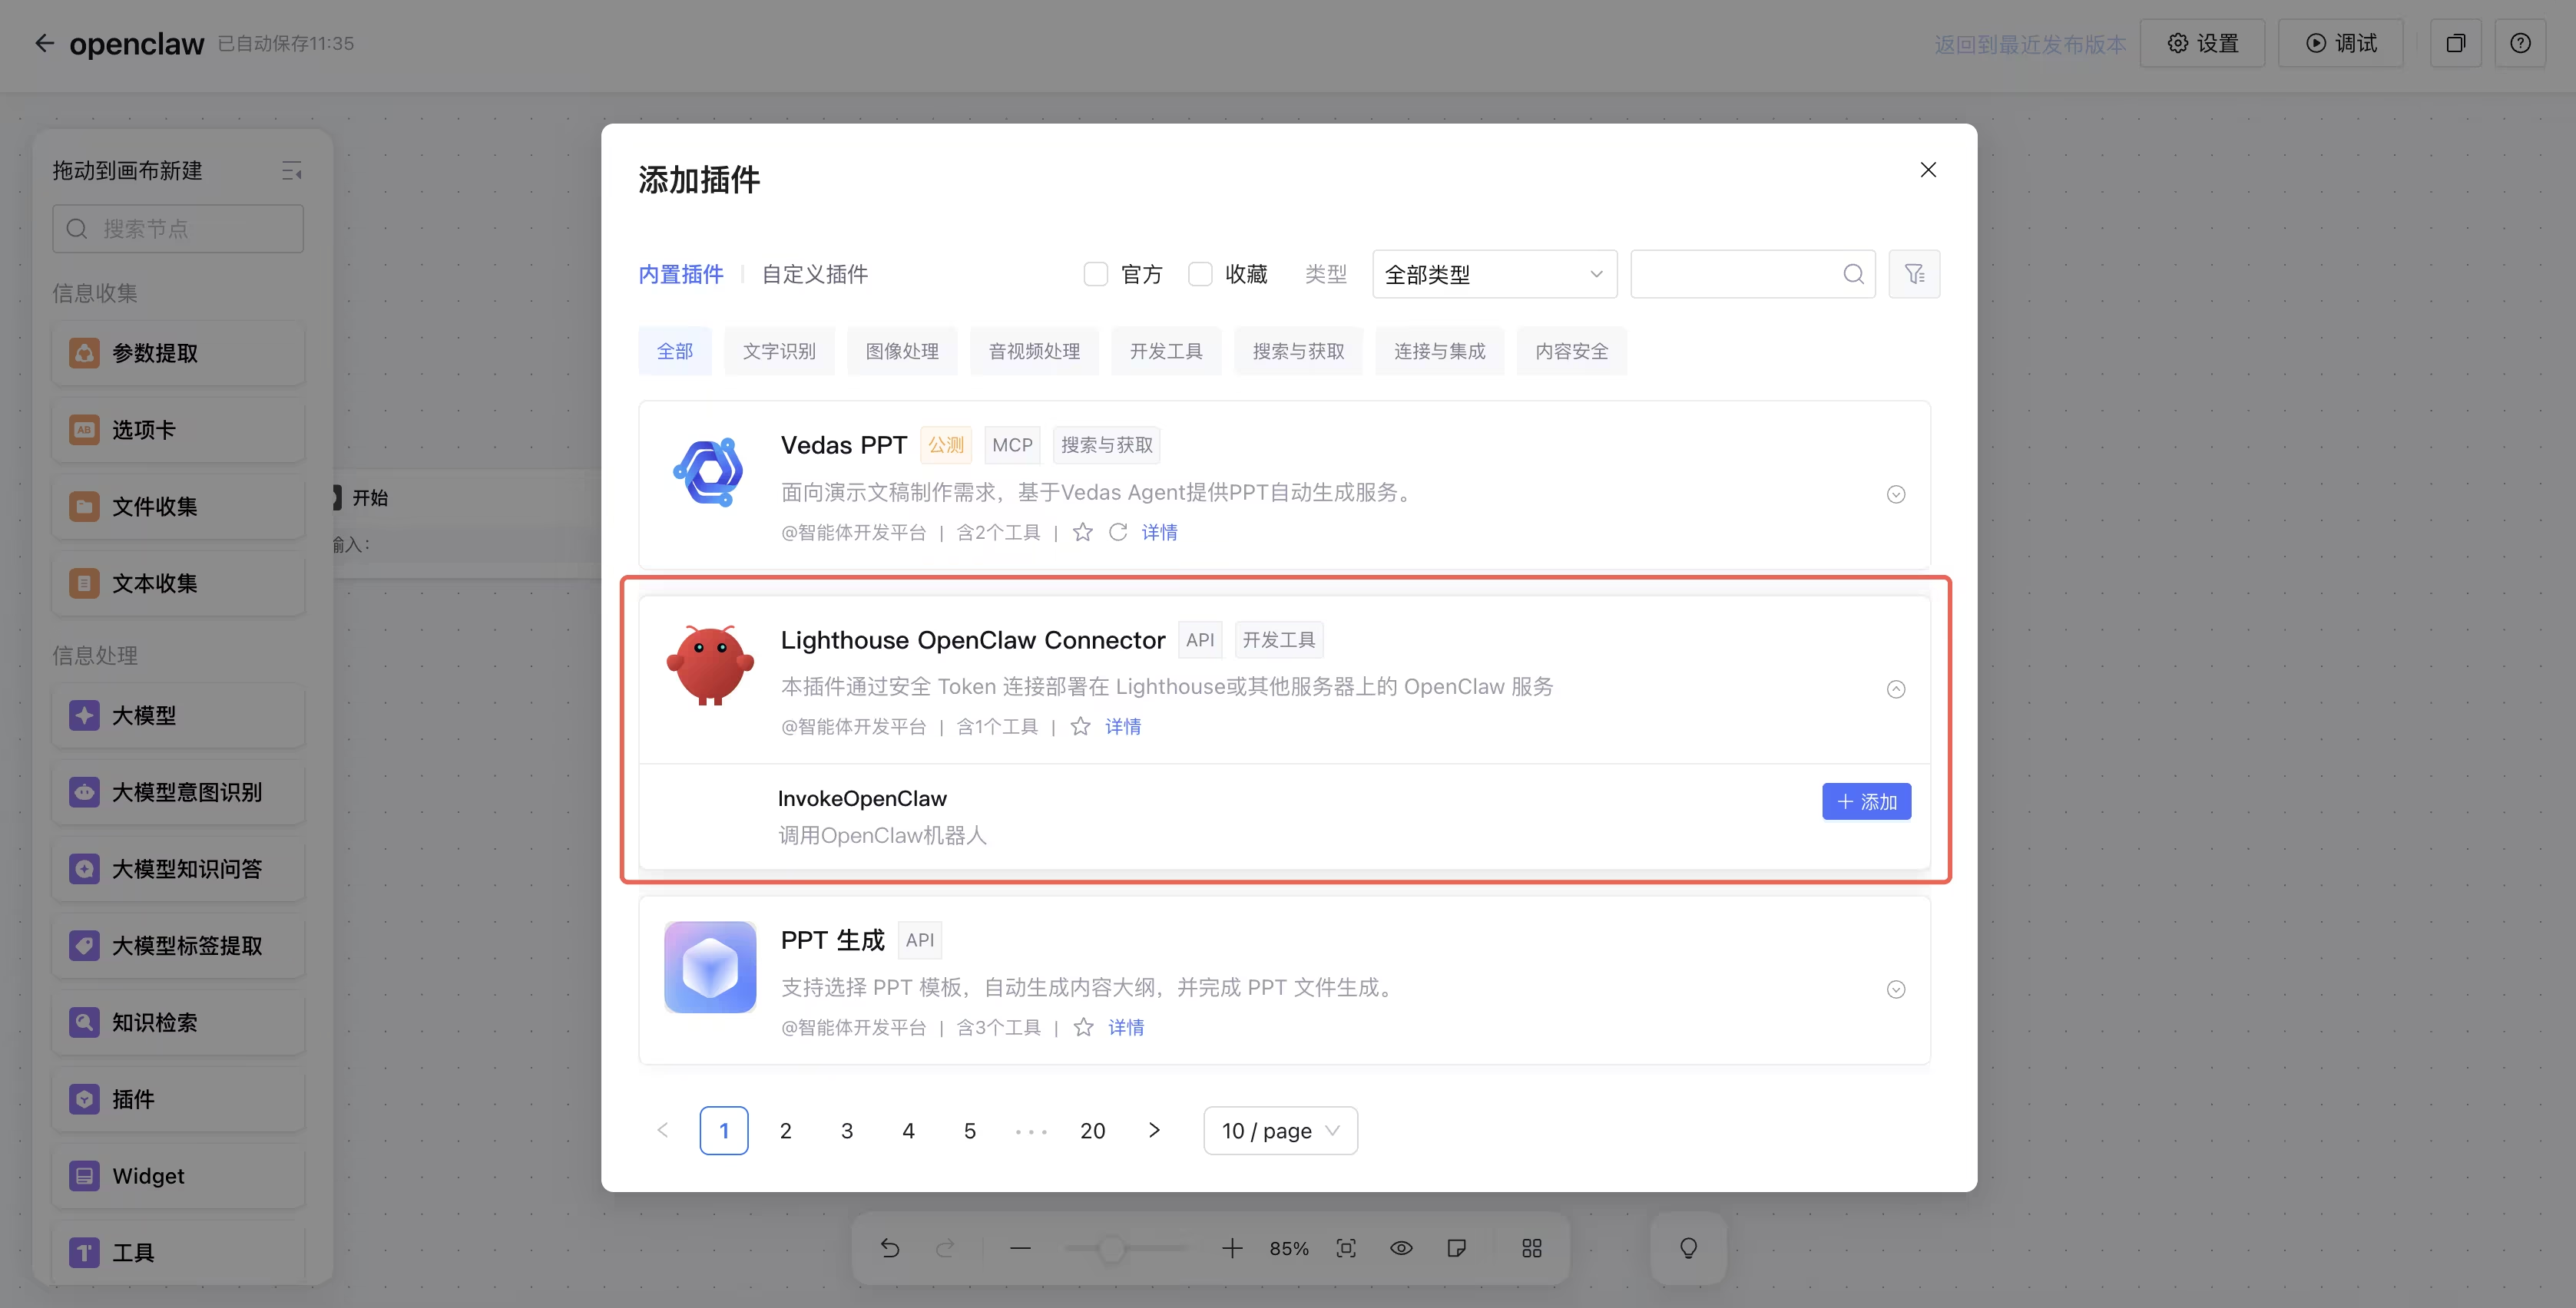Click the canvas zoom slider handle
The height and width of the screenshot is (1308, 2576).
(x=1111, y=1248)
